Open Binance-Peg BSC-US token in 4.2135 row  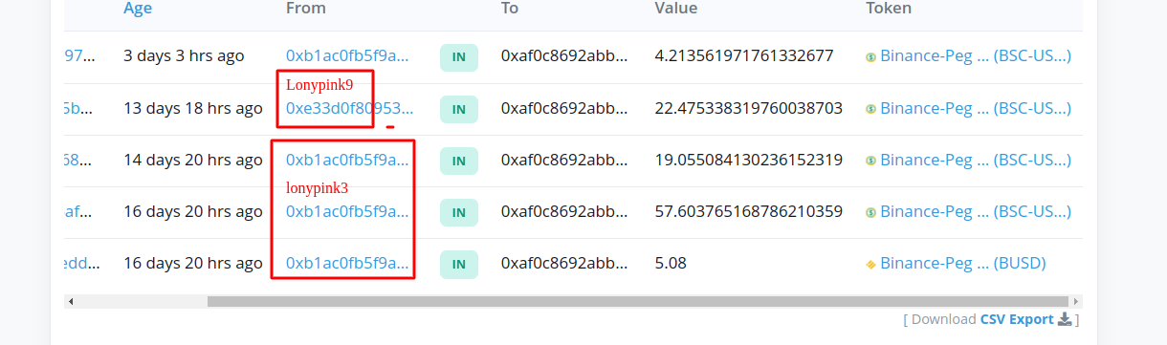tap(976, 56)
